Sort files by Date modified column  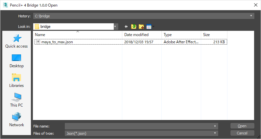[x=142, y=35]
